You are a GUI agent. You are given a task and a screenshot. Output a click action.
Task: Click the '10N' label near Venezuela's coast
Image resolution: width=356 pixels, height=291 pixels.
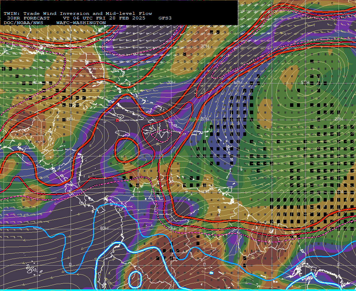(x=205, y=191)
